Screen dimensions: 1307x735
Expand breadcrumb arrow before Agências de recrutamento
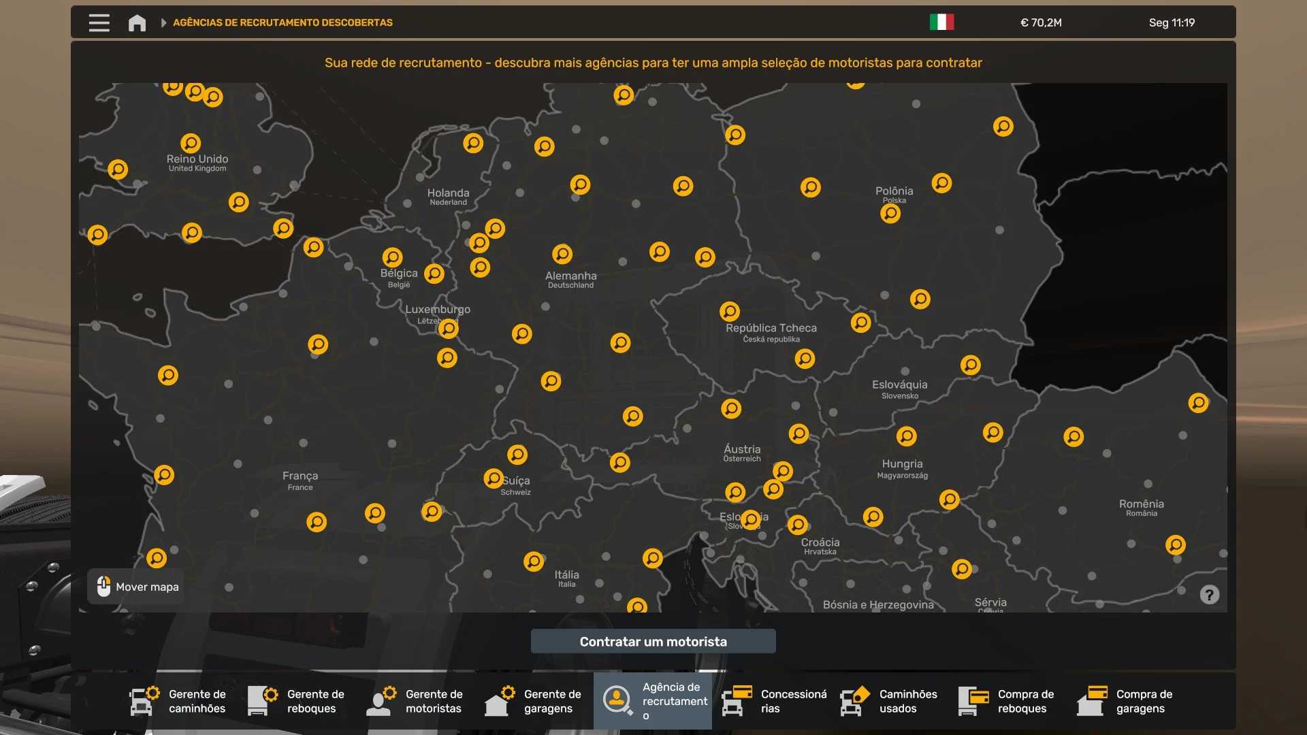coord(163,22)
